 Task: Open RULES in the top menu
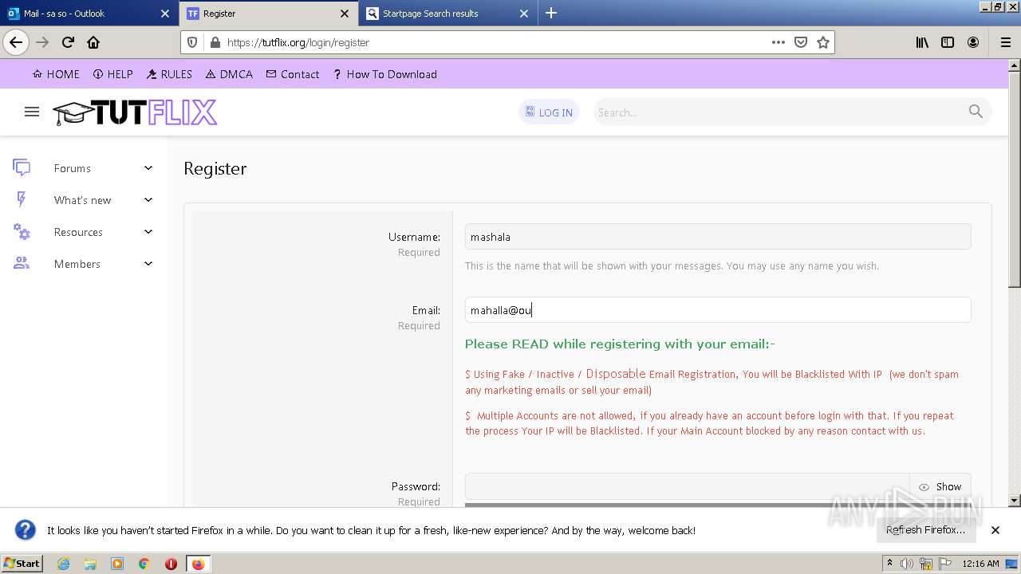(x=169, y=74)
